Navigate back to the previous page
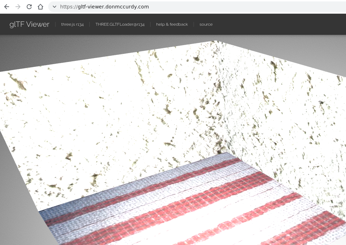346x245 pixels. click(6, 6)
